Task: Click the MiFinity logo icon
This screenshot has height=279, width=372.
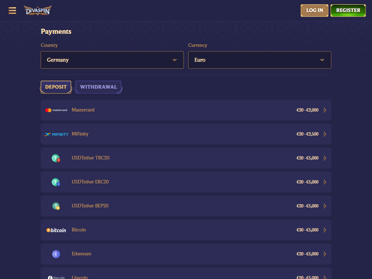Action: tap(56, 134)
